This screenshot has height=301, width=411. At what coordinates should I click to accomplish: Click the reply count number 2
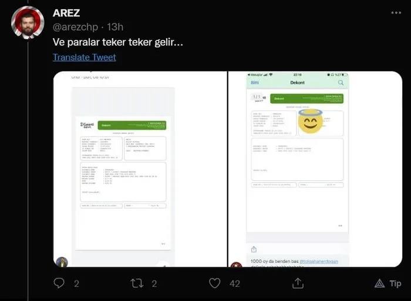(x=76, y=283)
